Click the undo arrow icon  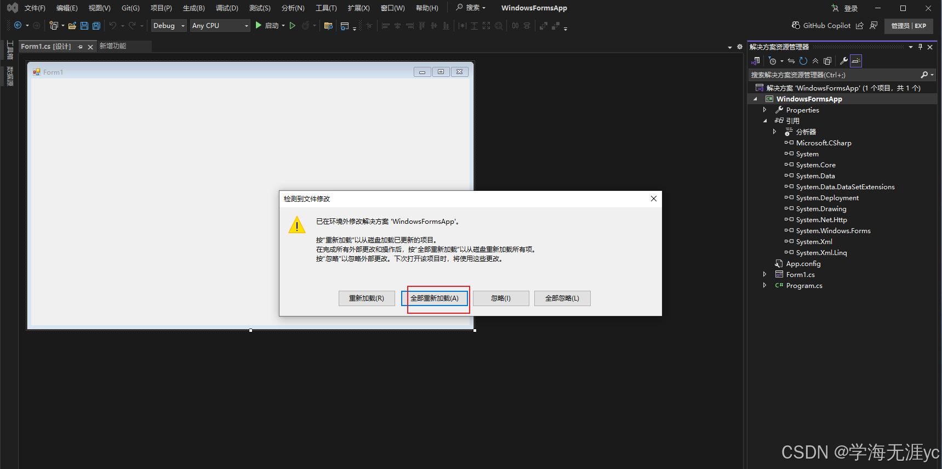coord(113,25)
